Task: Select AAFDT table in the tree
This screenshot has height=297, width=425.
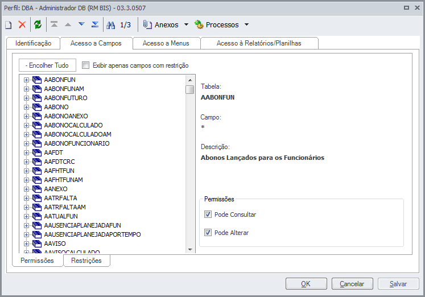Action: coord(52,152)
